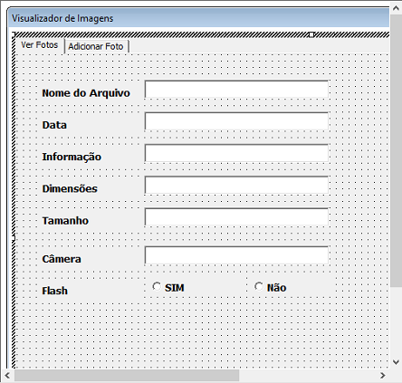Select the Nome do Arquivo label
Viewport: 402px width, 383px height.
pos(86,93)
